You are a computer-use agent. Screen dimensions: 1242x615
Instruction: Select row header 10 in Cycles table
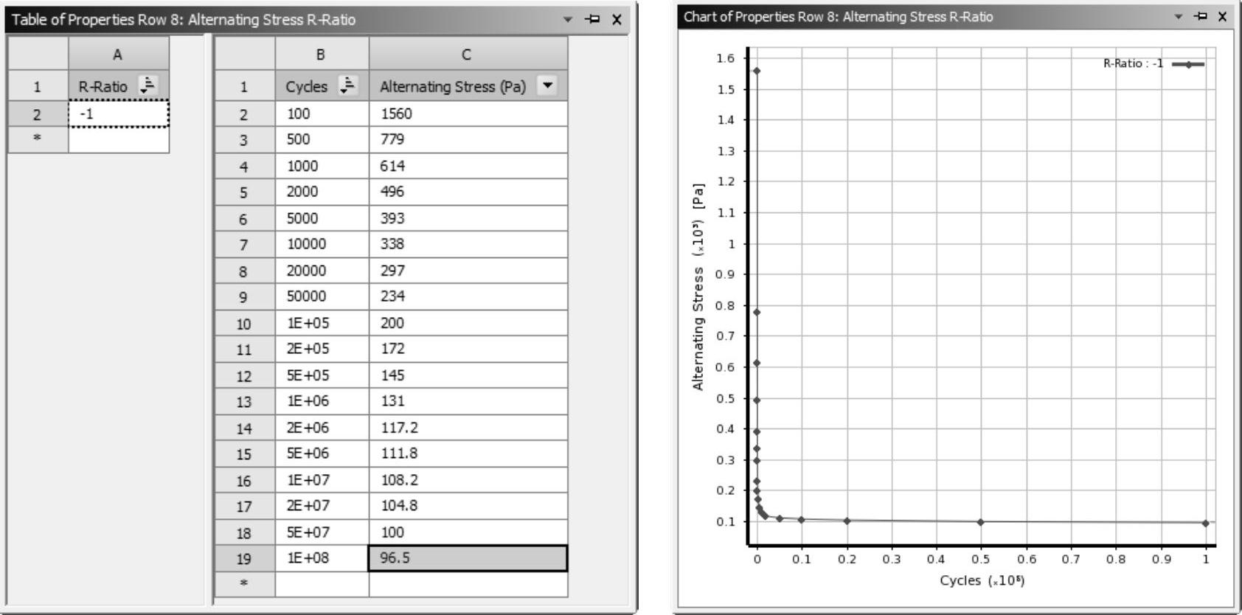click(x=245, y=323)
